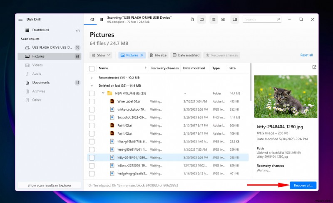Select Audio category in sidebar
Viewport: 333px width, 203px height.
coord(49,74)
